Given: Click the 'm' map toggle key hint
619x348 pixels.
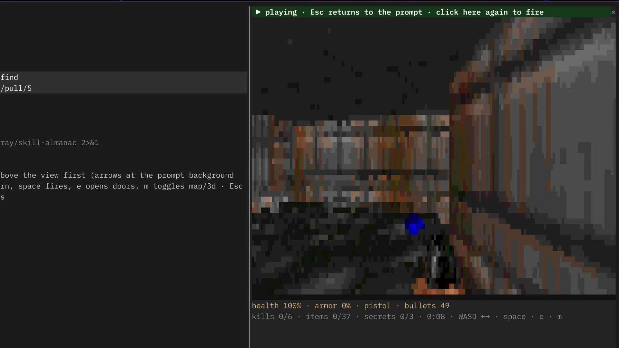Looking at the screenshot, I should tap(559, 317).
